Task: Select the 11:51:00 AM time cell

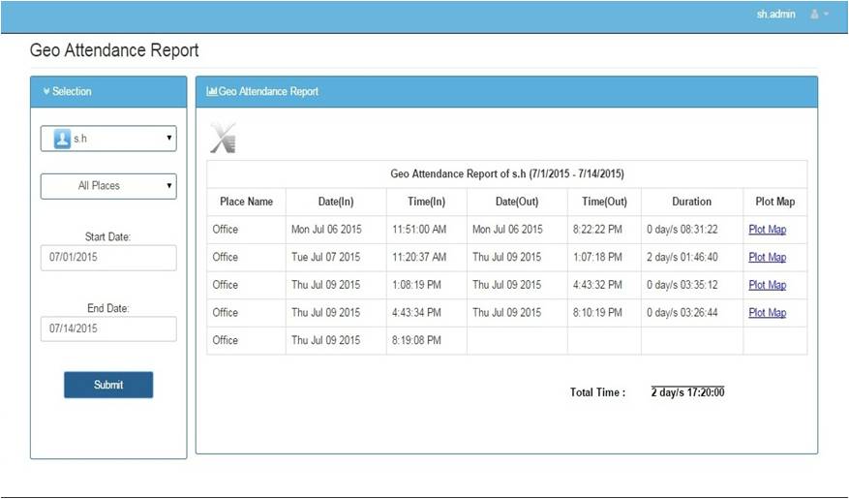Action: (427, 230)
